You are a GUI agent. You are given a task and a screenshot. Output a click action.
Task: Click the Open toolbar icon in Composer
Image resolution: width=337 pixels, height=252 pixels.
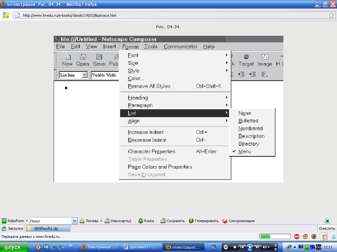point(83,57)
